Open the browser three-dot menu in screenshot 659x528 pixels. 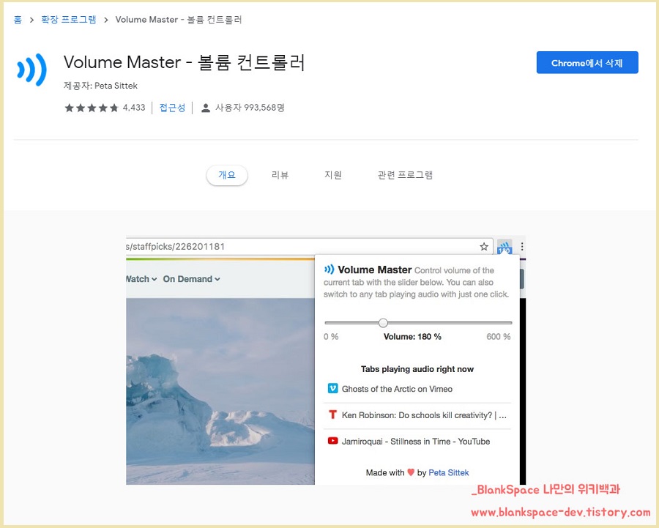(522, 246)
